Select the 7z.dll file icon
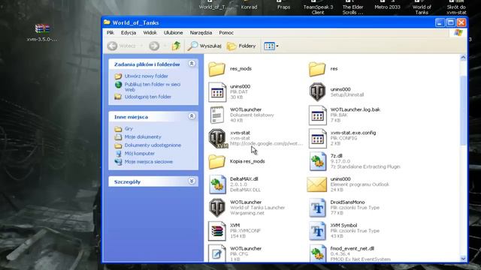Viewport: 481px width, 270px height. coord(317,161)
